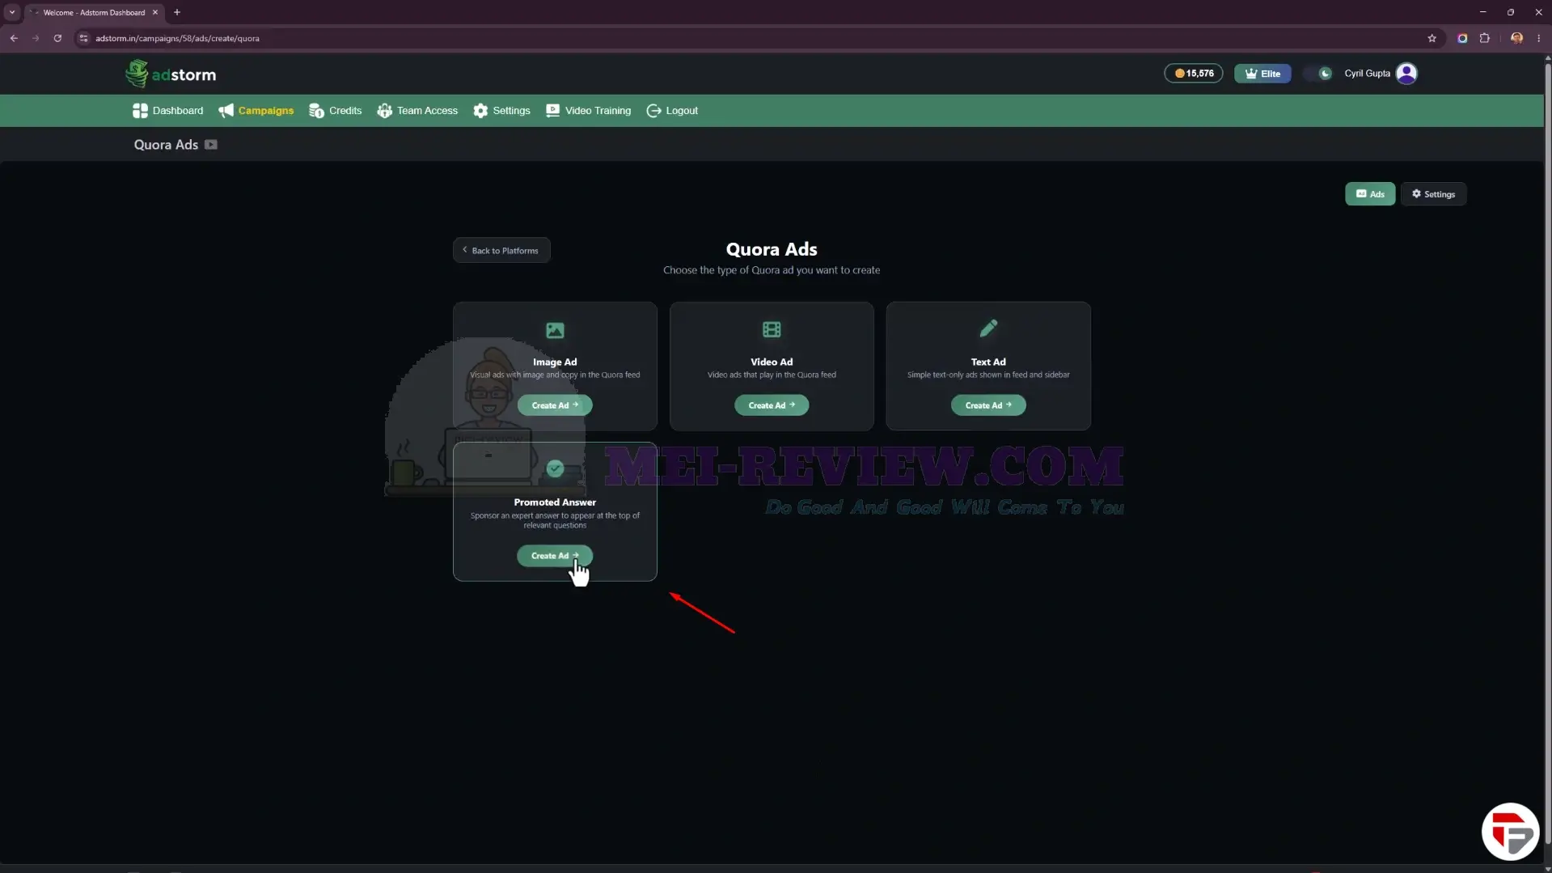Open the Settings tab with gear icon
1552x873 pixels.
[1433, 194]
